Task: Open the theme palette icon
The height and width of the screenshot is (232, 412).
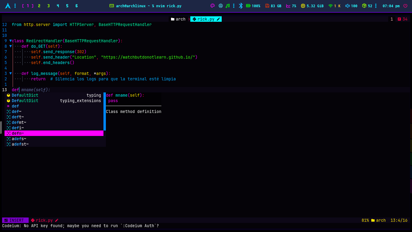Action: [x=212, y=6]
